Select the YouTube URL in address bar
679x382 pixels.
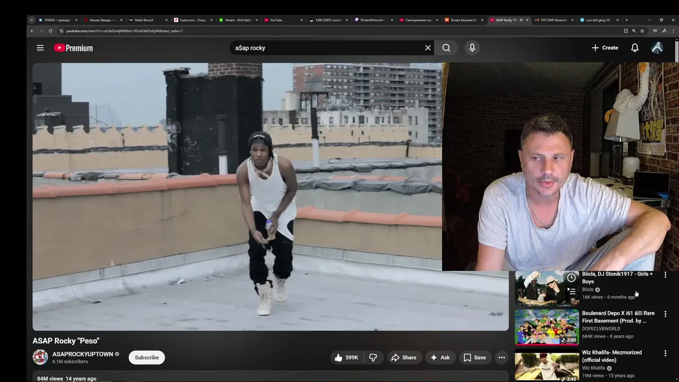click(125, 31)
